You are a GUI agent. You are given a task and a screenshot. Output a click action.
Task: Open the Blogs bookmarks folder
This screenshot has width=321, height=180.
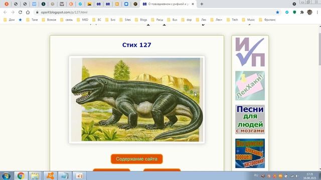141,20
